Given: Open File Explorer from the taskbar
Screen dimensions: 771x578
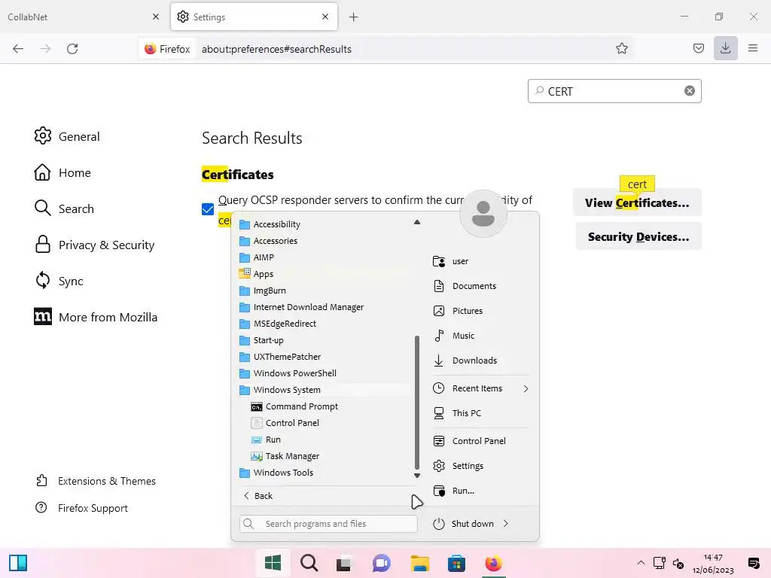Looking at the screenshot, I should 420,563.
